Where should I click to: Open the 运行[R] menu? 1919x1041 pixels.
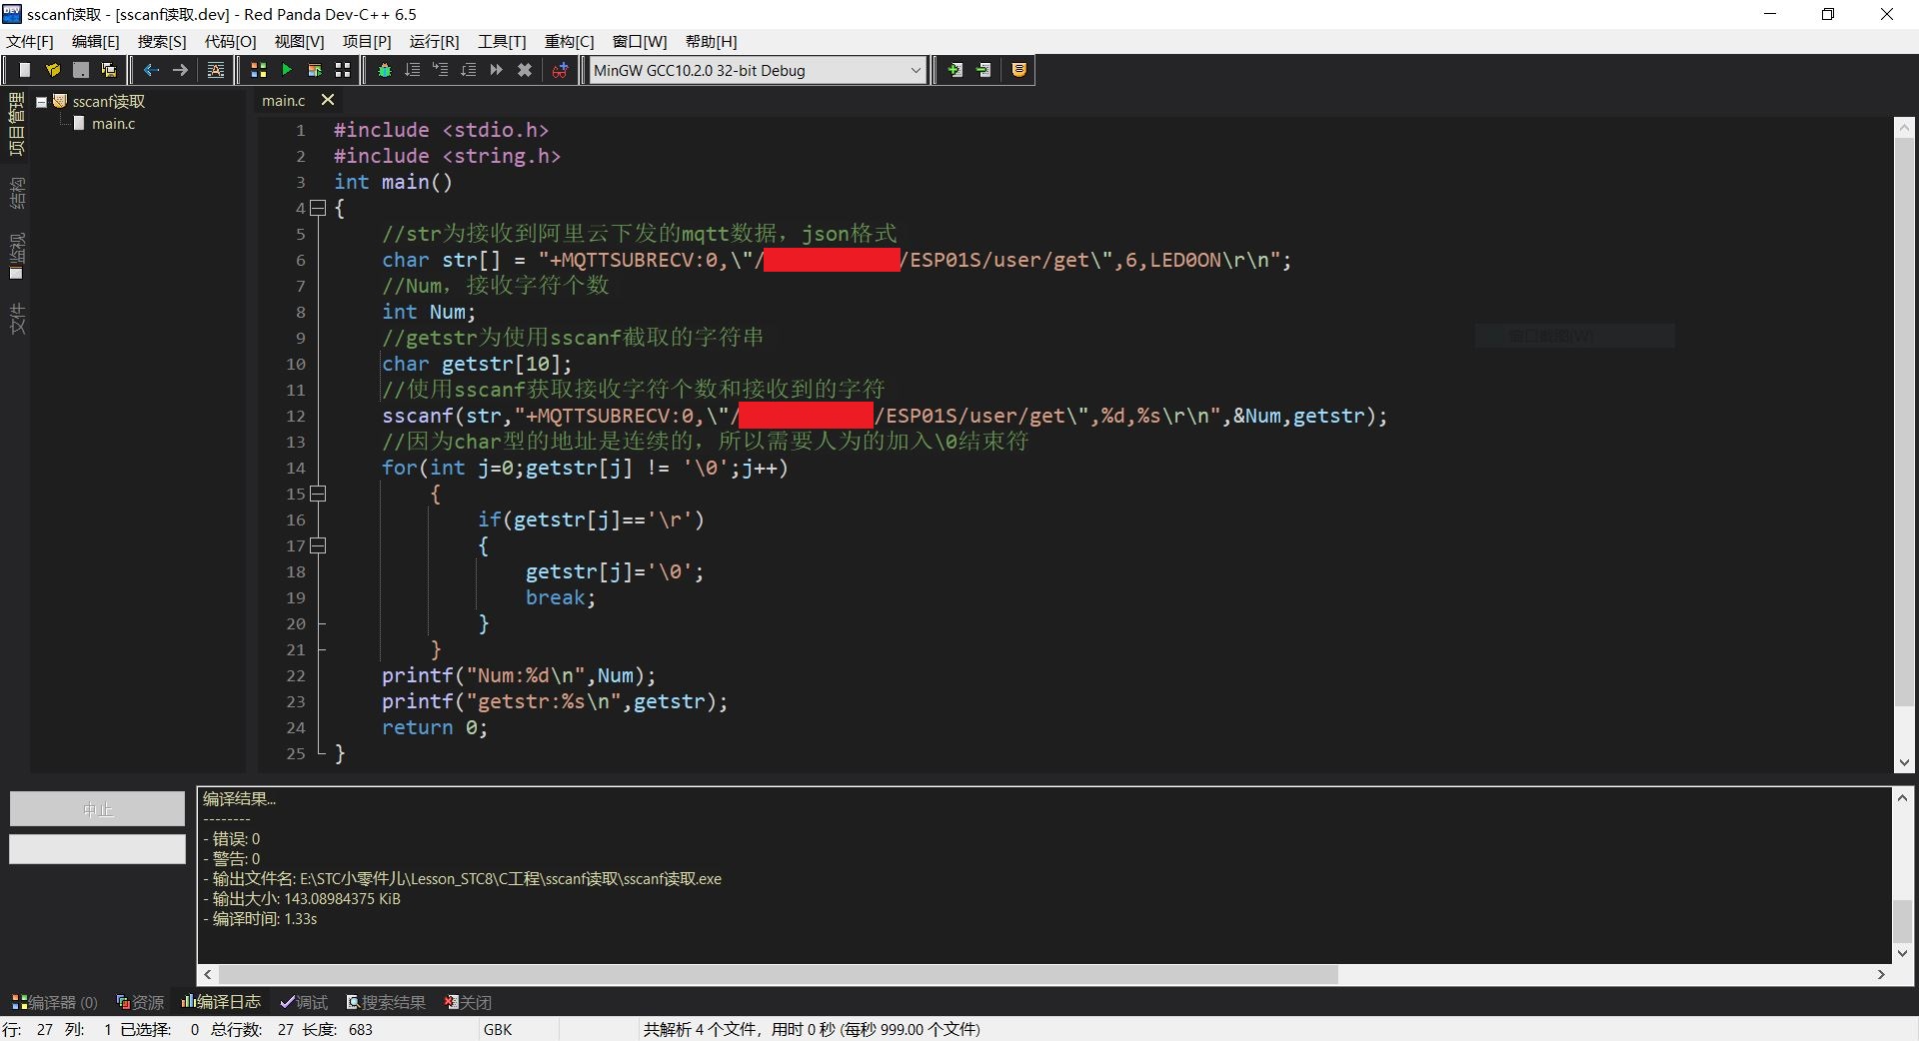435,41
